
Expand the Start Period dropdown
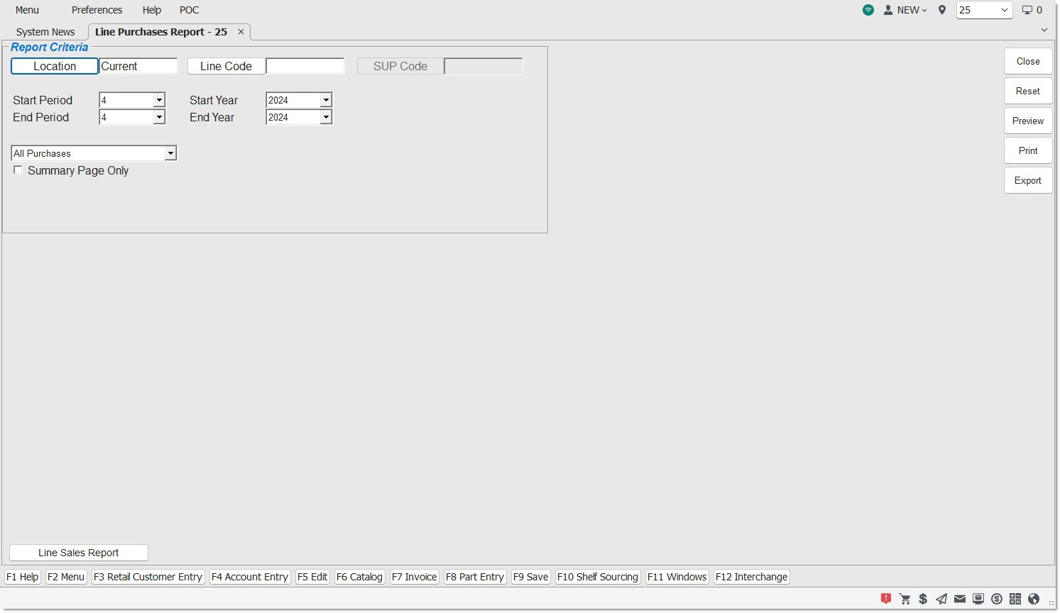pyautogui.click(x=159, y=101)
